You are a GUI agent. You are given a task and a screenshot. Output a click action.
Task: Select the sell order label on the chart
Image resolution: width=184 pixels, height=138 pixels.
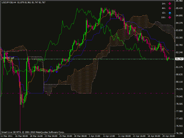pyautogui.click(x=8, y=58)
